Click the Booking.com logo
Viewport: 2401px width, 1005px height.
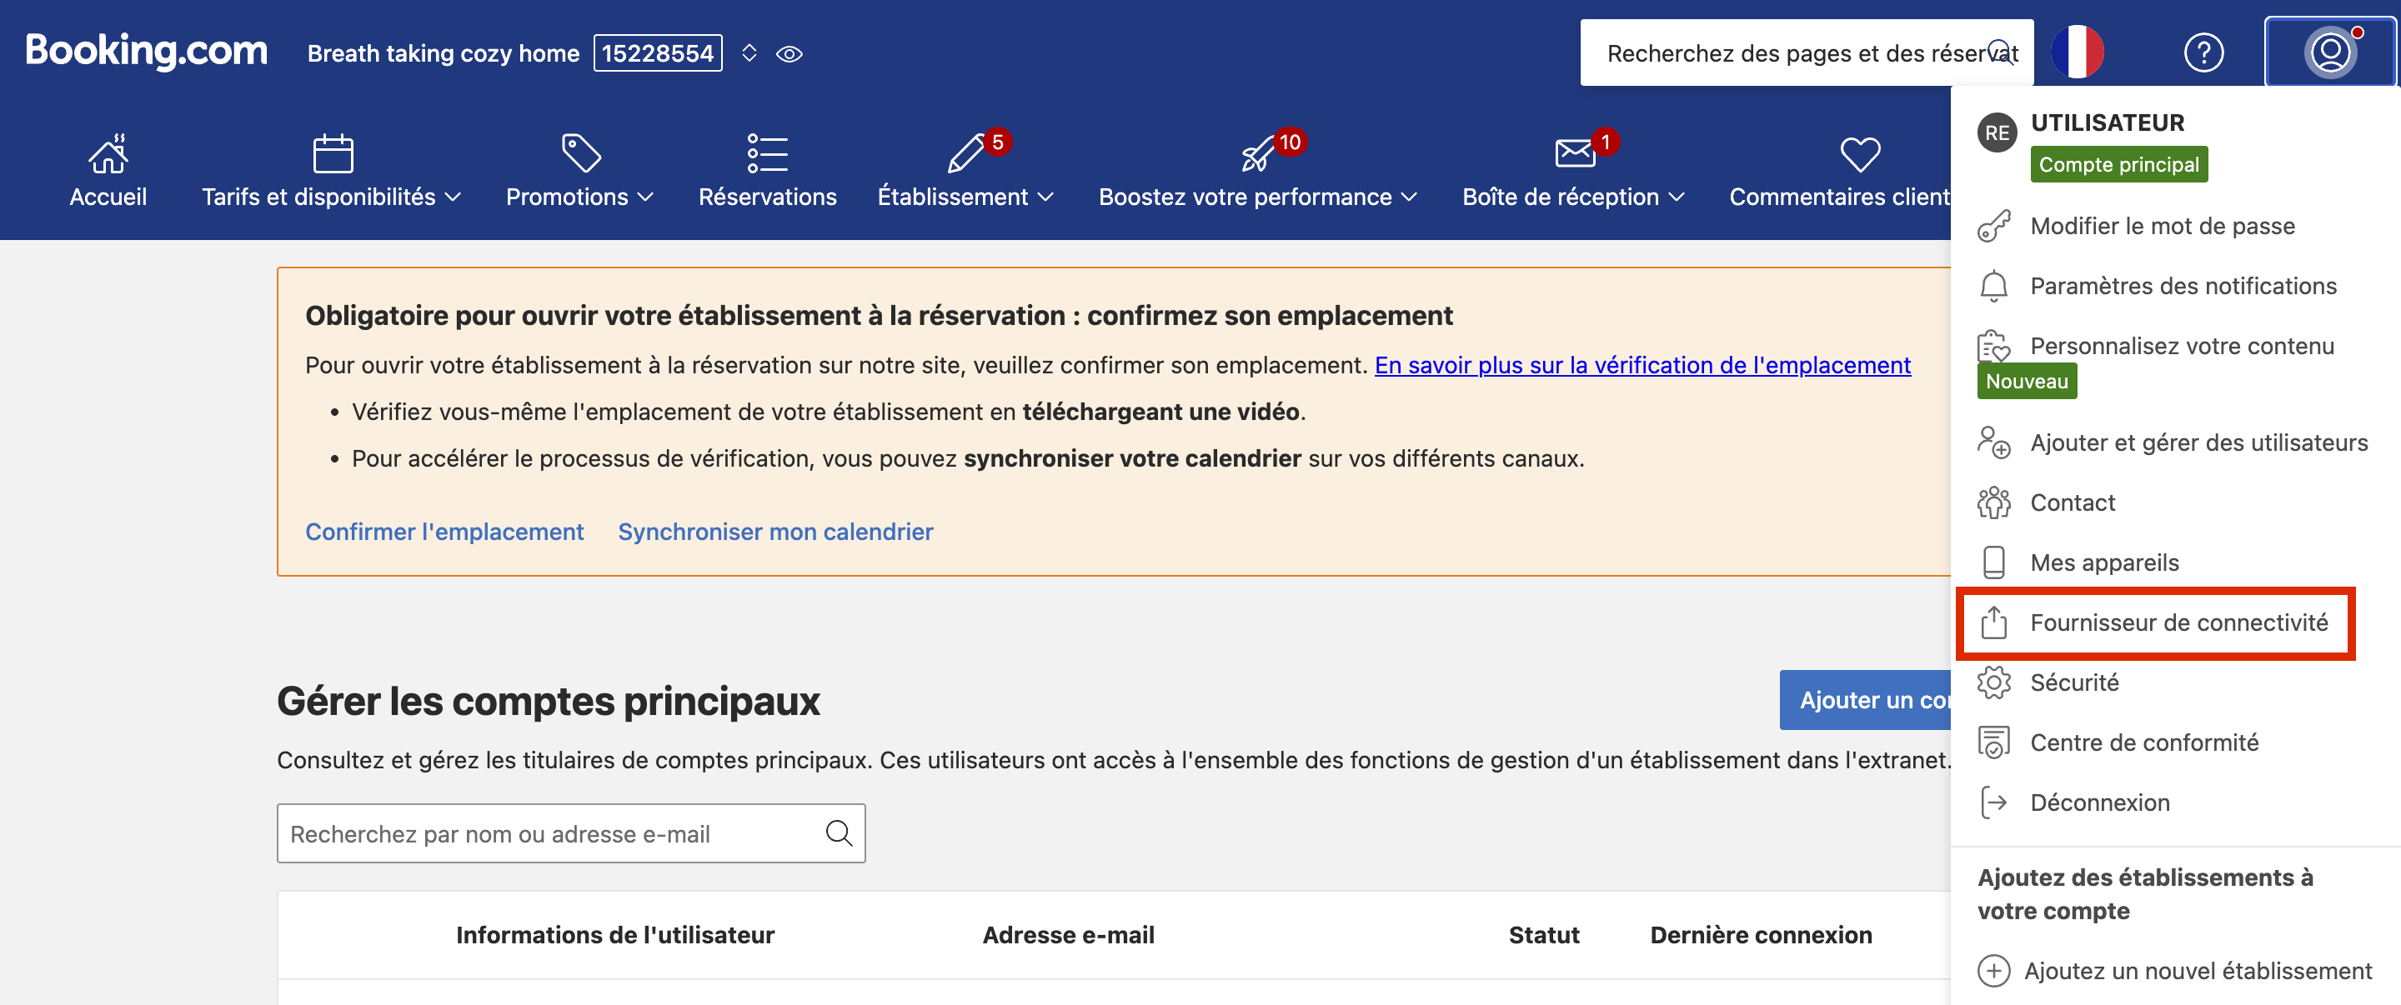pos(147,51)
